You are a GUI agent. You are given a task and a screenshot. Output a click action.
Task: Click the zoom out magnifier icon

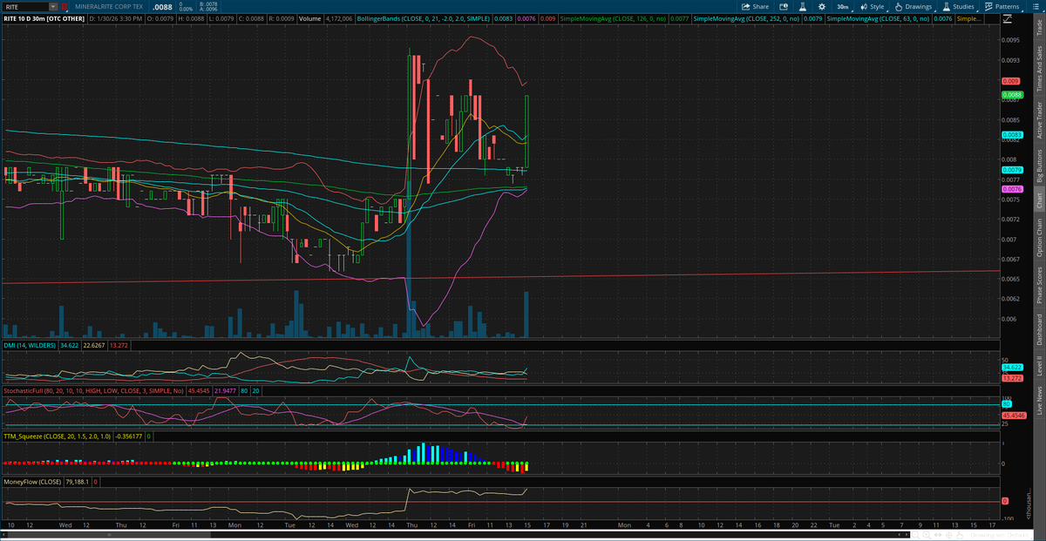click(915, 535)
